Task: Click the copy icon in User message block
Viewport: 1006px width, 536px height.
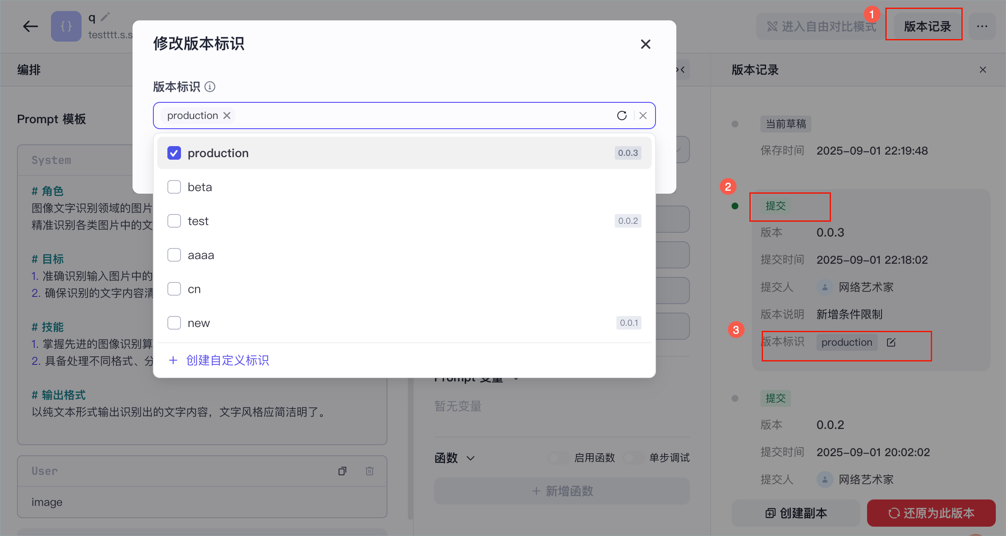Action: click(342, 471)
